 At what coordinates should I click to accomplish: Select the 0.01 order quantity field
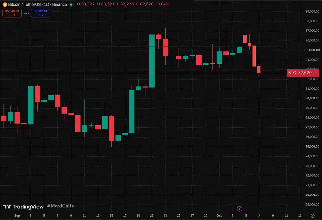point(26,13)
